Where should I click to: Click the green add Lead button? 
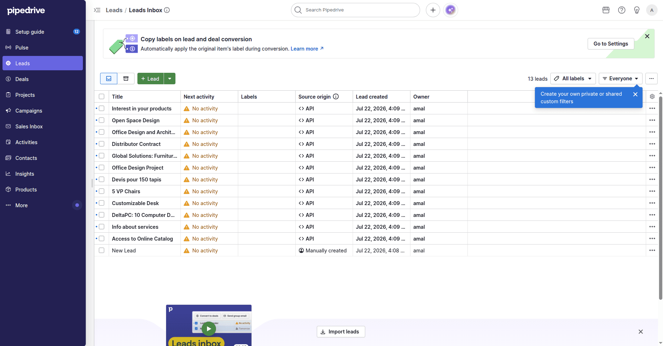click(x=150, y=79)
